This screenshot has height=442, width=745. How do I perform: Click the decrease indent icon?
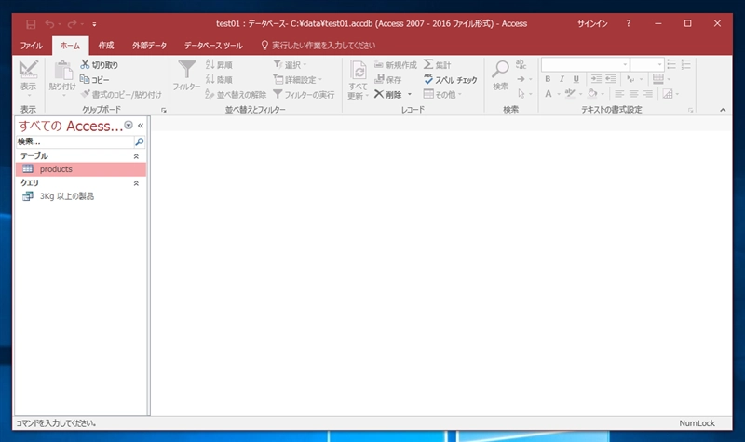[611, 79]
